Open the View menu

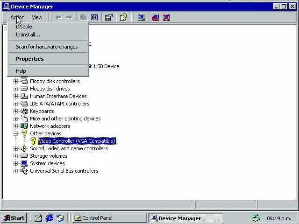click(37, 18)
